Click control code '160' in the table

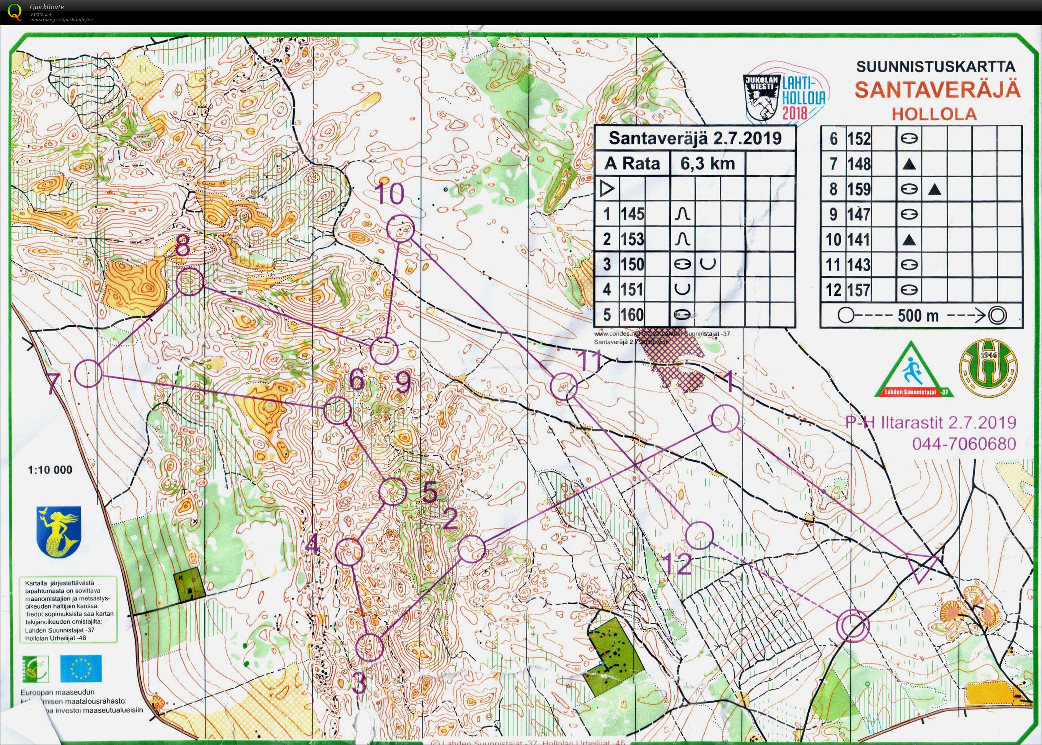(633, 315)
